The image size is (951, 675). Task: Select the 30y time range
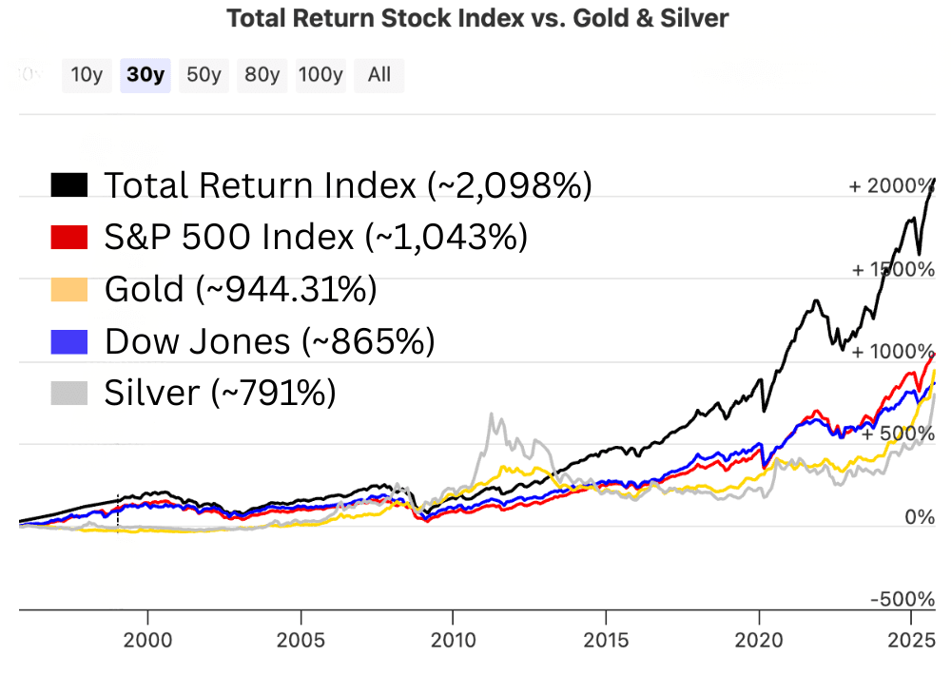146,75
